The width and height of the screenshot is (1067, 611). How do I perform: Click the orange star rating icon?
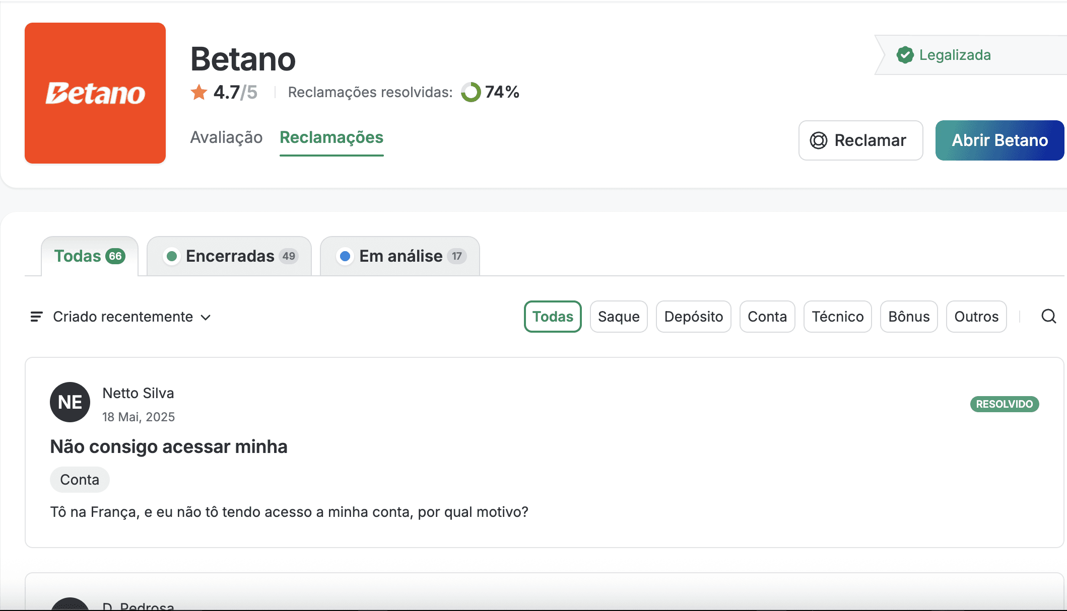click(199, 92)
